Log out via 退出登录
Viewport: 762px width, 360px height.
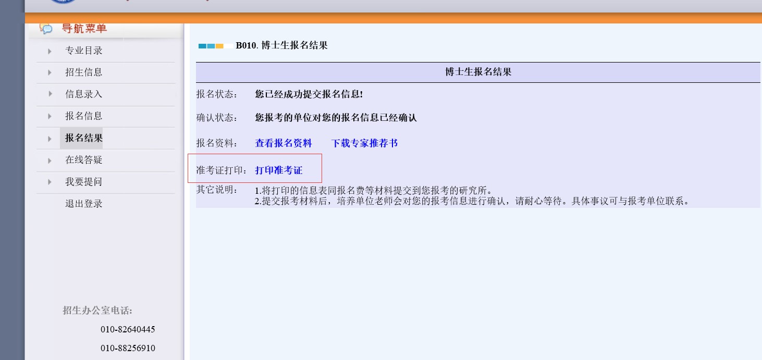(83, 204)
